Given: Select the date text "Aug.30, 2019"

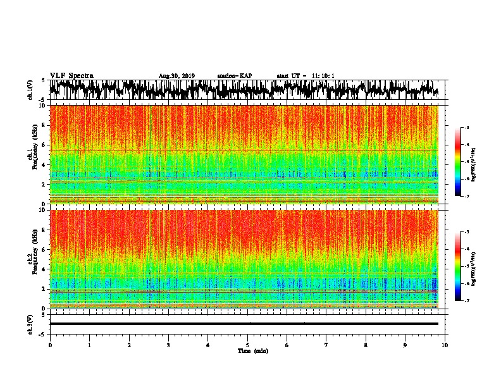Looking at the screenshot, I should pyautogui.click(x=176, y=76).
